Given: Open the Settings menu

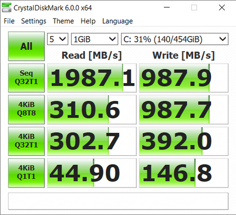Looking at the screenshot, I should 33,21.
